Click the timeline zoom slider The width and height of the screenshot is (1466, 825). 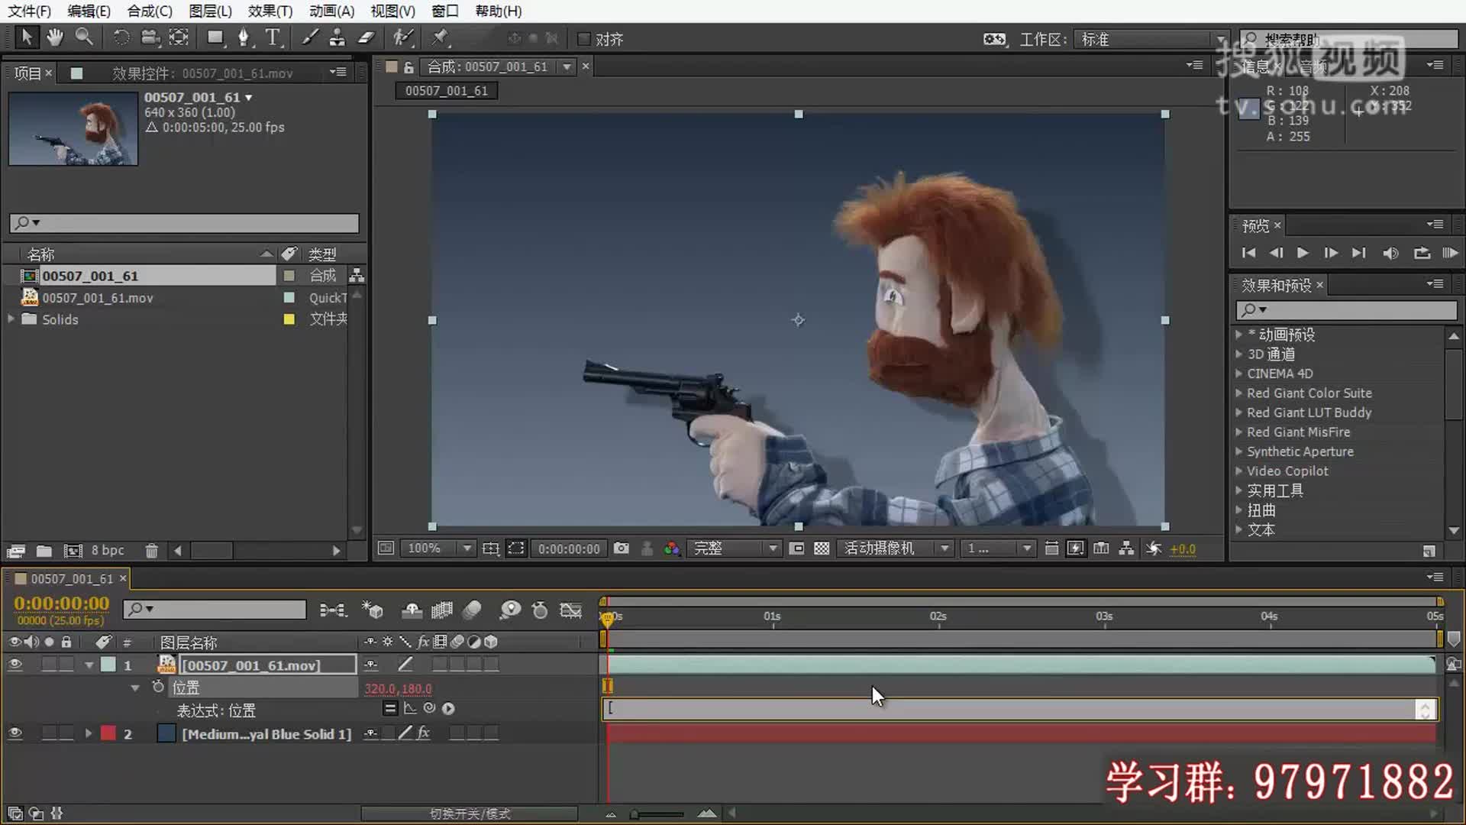[x=657, y=814]
